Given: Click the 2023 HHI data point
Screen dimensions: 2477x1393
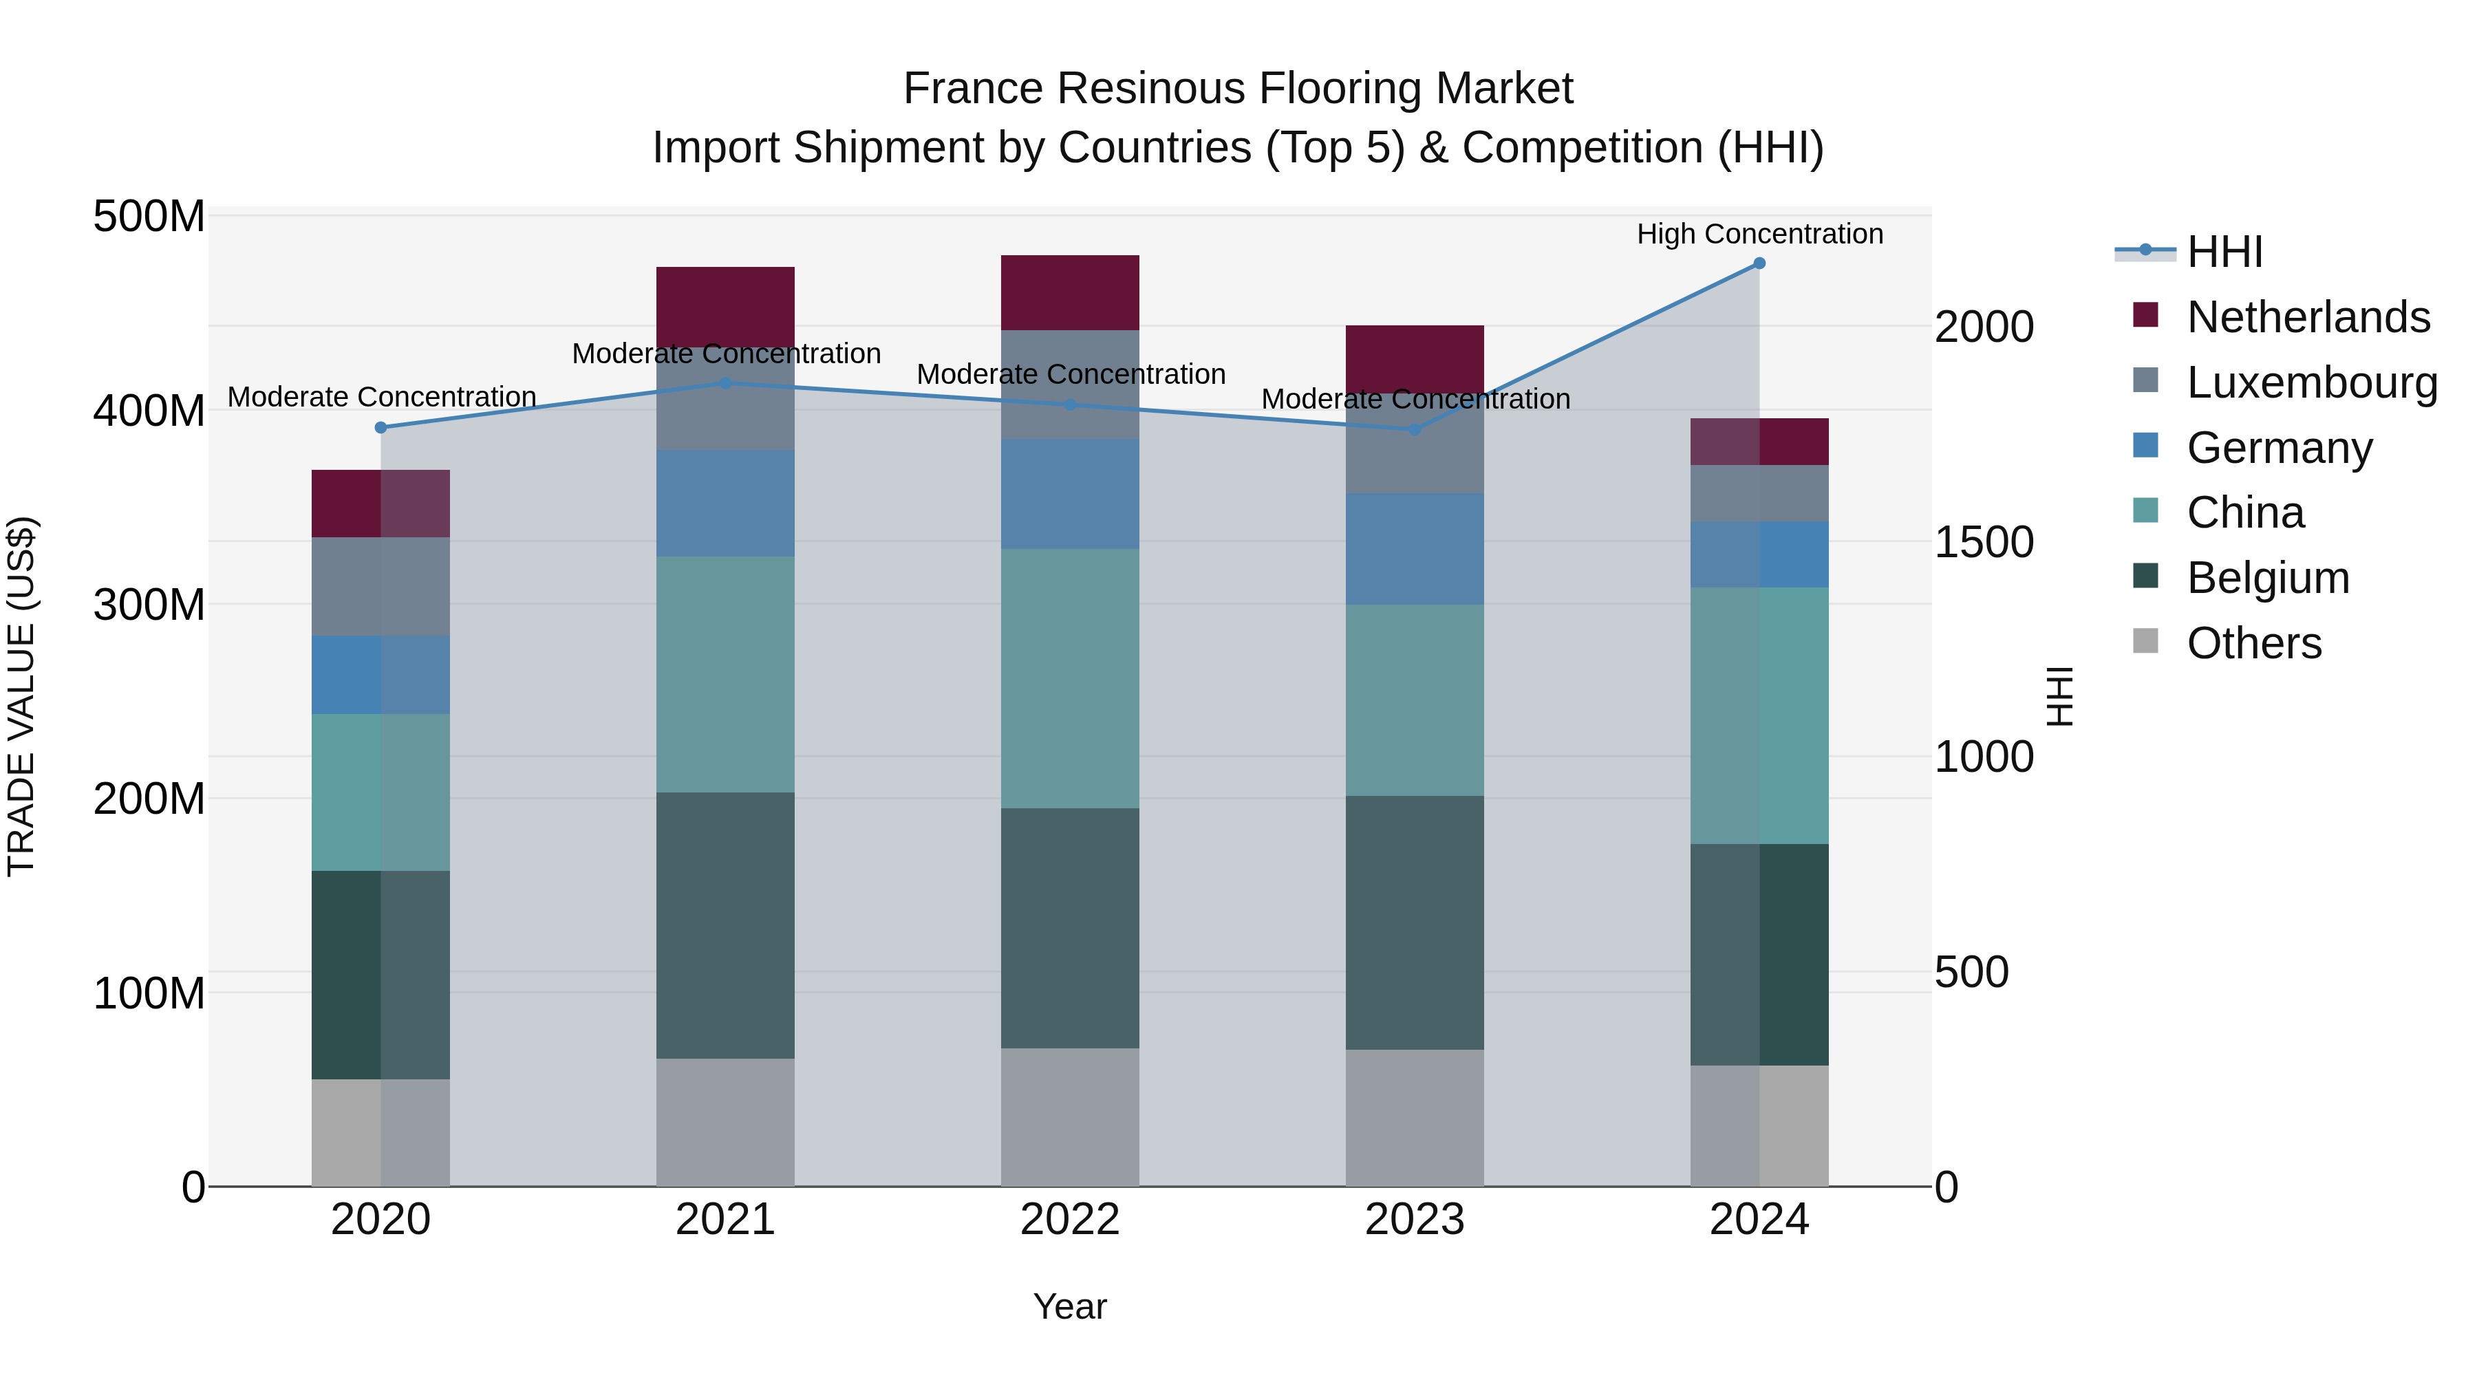Looking at the screenshot, I should pyautogui.click(x=1415, y=430).
